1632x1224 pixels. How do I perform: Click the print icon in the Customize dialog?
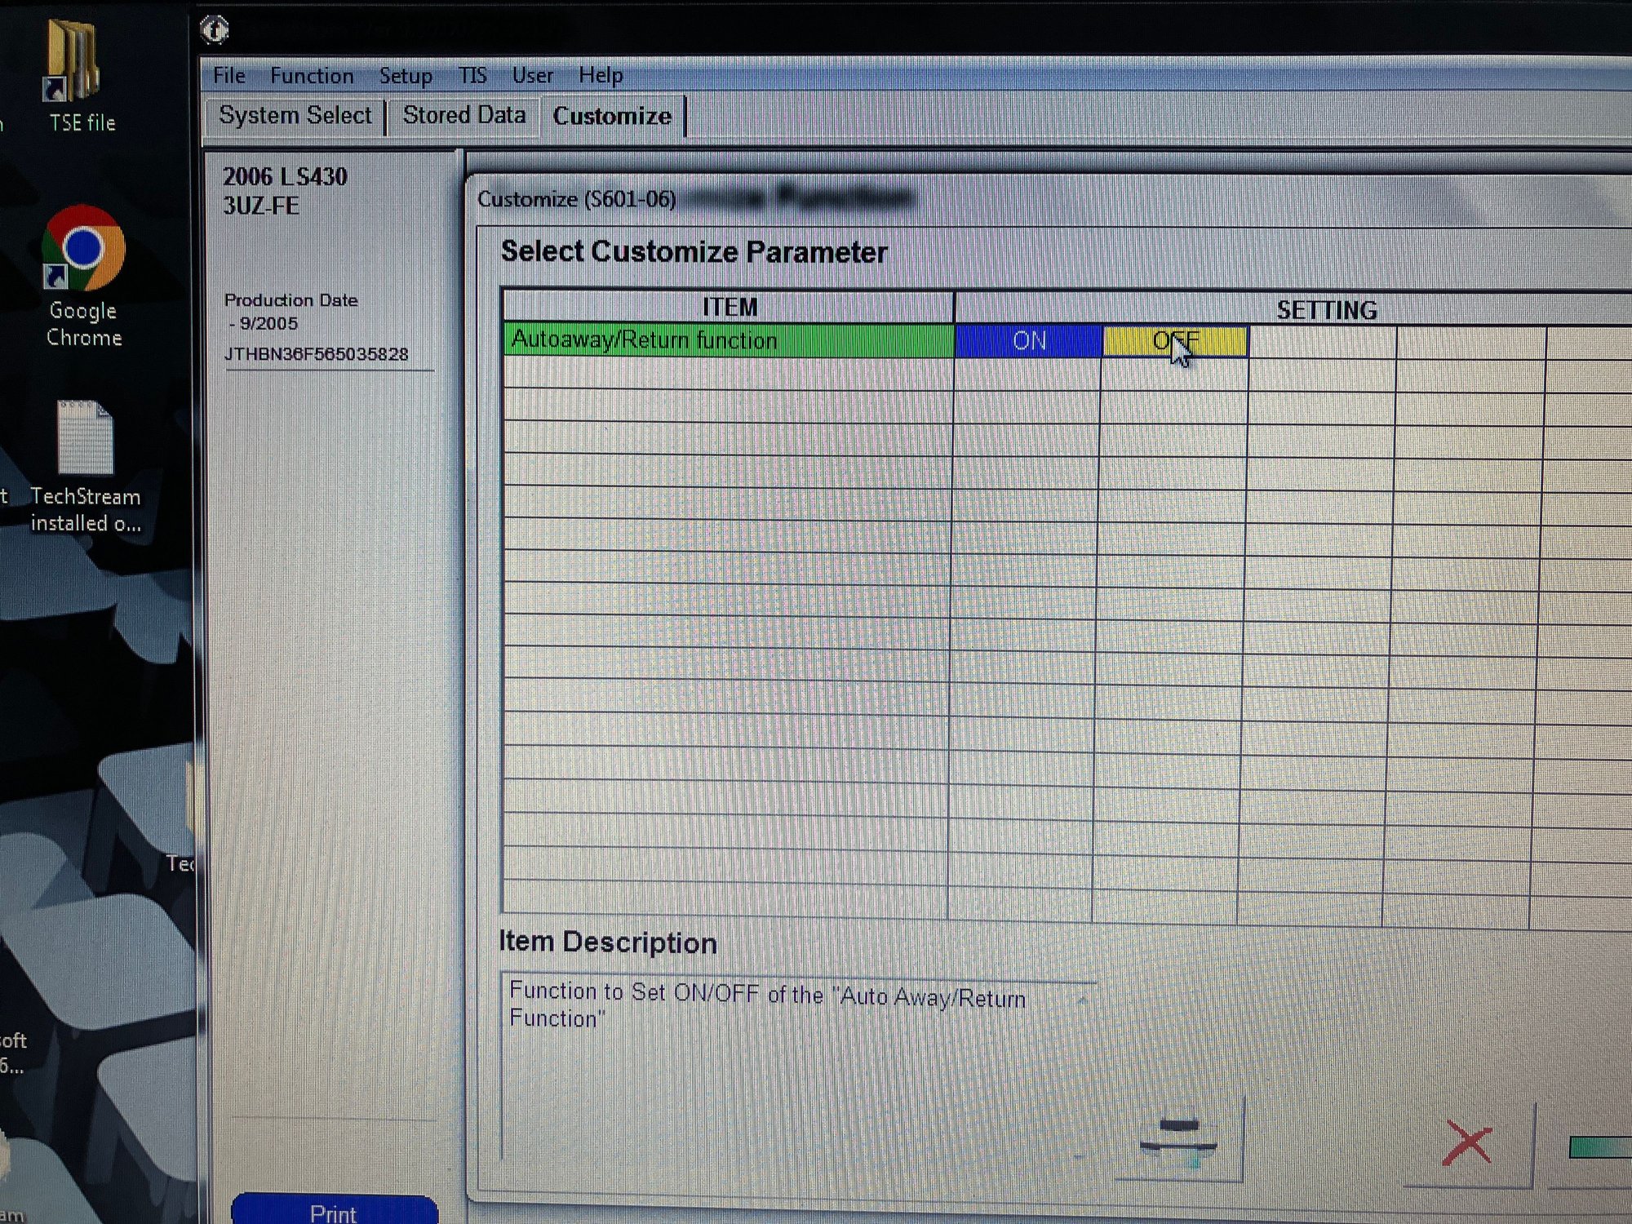click(1178, 1140)
